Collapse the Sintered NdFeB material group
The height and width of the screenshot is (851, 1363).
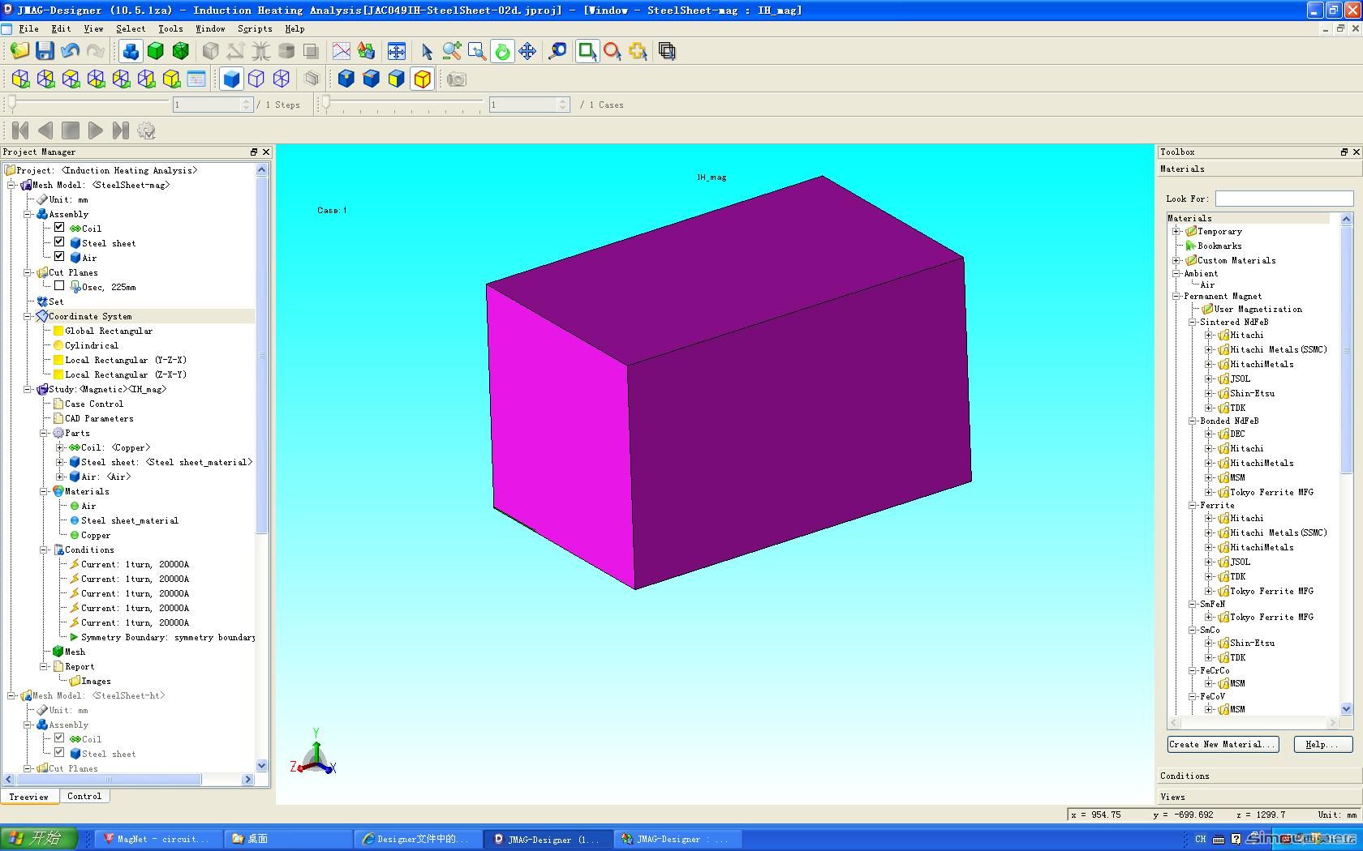[1193, 322]
